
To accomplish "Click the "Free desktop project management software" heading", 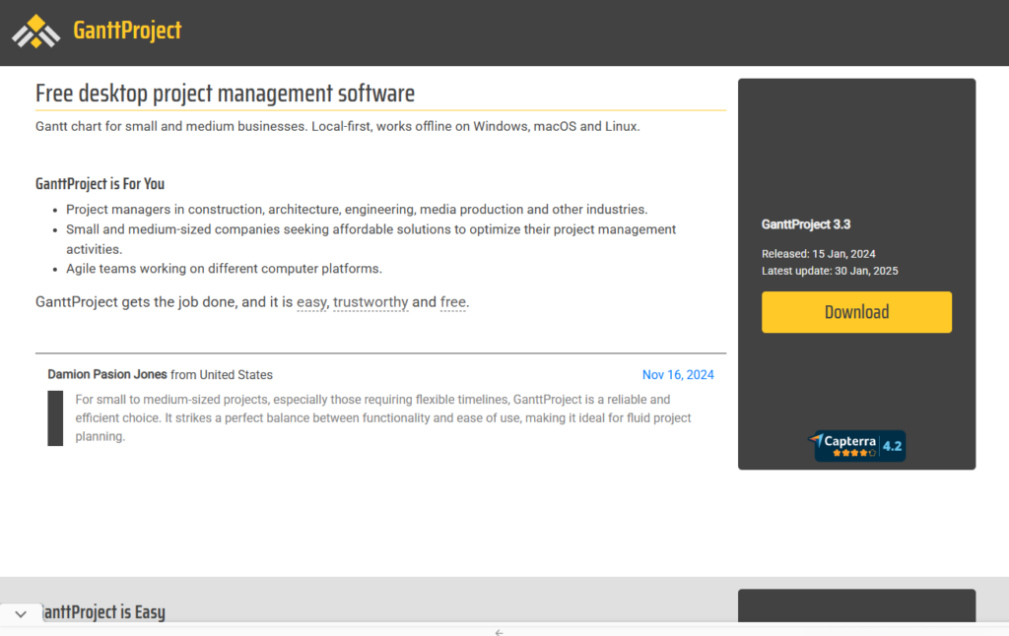I will 225,94.
